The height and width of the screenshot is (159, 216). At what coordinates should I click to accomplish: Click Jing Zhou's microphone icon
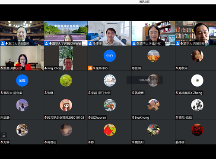(45, 68)
